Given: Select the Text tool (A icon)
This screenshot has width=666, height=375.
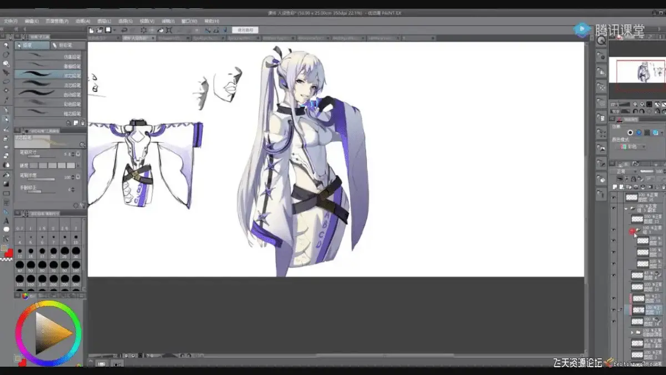Looking at the screenshot, I should [6, 221].
